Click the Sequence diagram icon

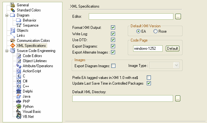pyautogui.click(x=19, y=25)
